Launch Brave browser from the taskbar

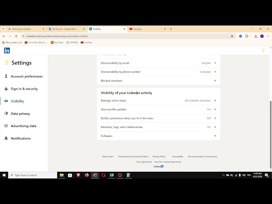coord(78,175)
